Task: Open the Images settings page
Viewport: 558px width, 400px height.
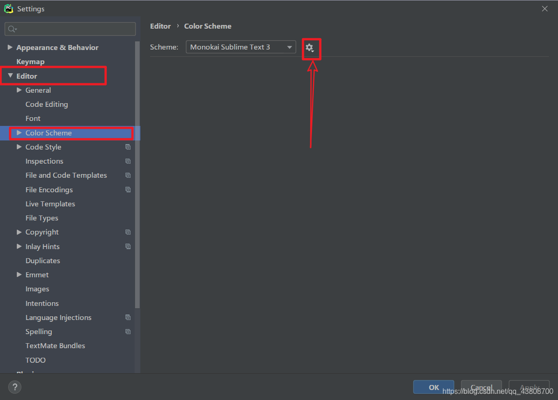Action: 37,289
